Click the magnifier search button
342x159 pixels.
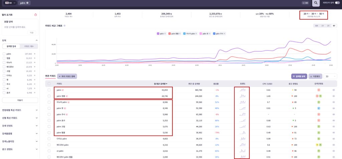pyautogui.click(x=316, y=3)
